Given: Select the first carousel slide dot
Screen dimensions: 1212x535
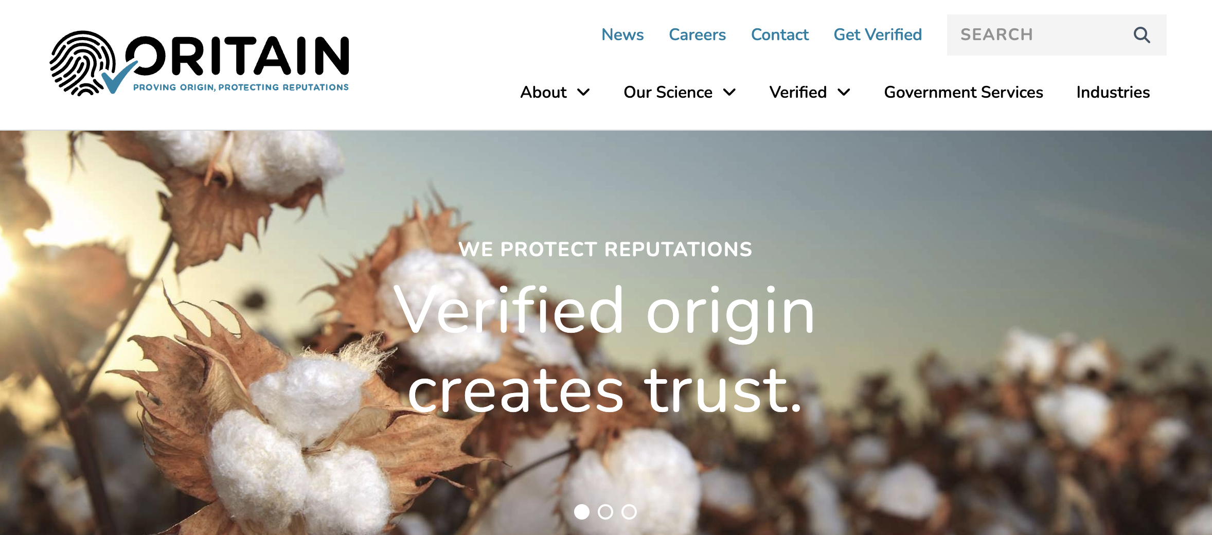Looking at the screenshot, I should (582, 512).
